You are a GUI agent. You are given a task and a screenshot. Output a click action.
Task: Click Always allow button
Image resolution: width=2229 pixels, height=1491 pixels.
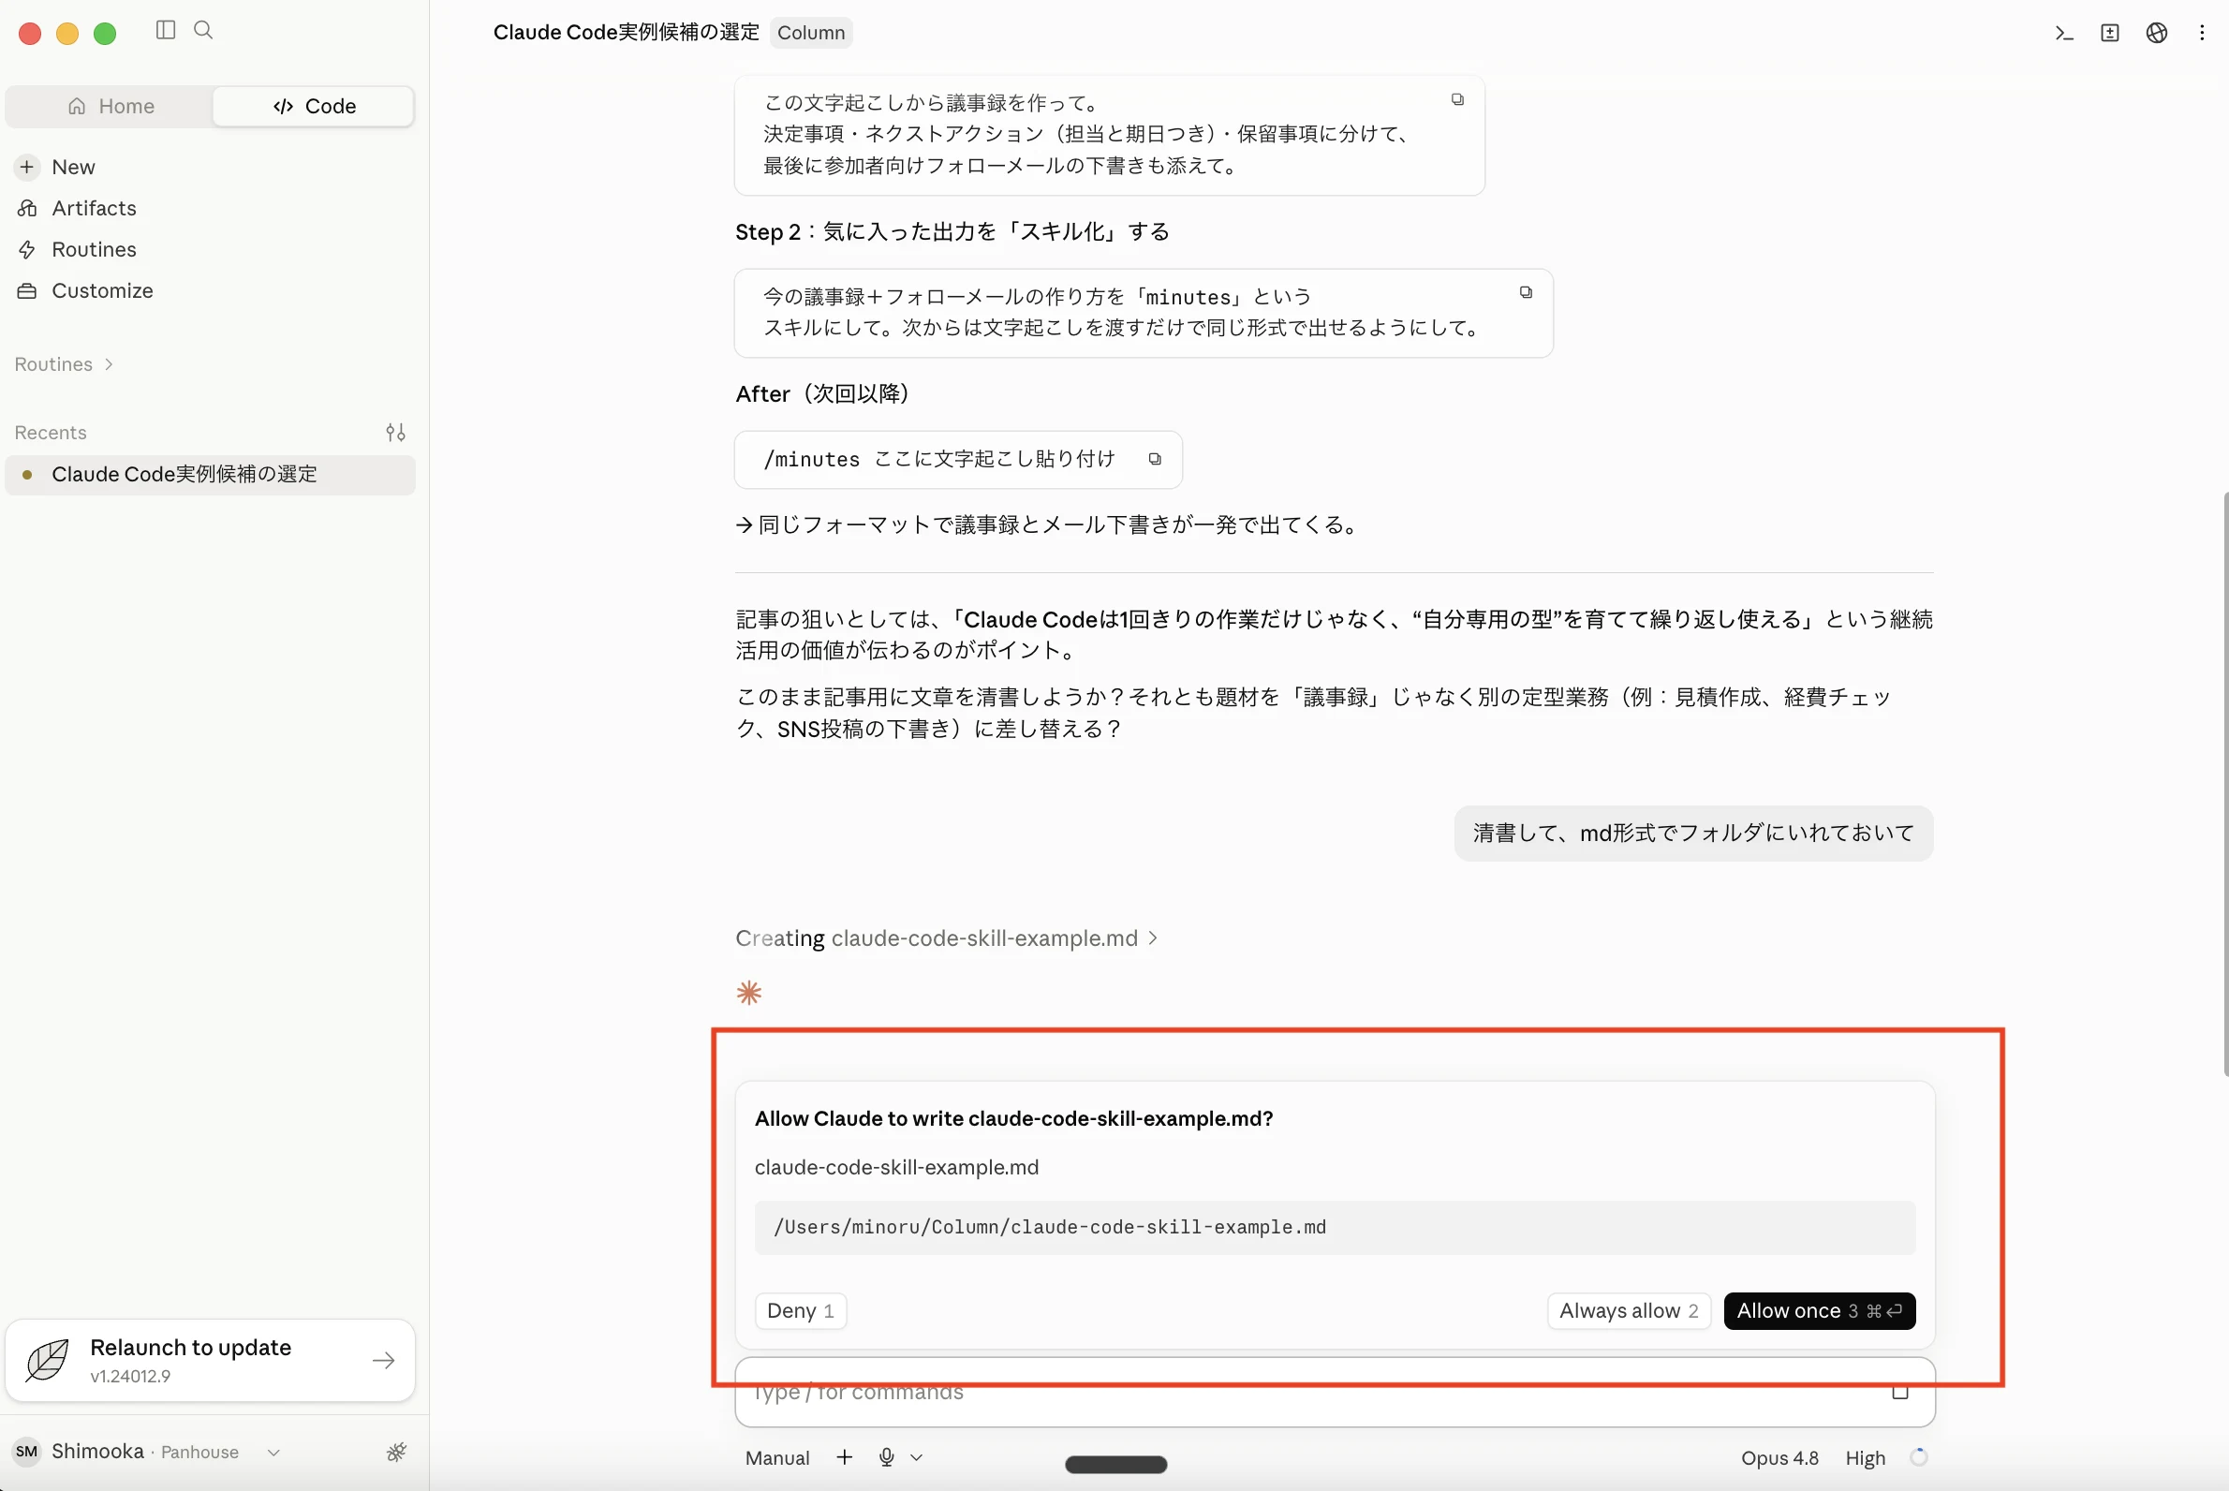pyautogui.click(x=1628, y=1311)
